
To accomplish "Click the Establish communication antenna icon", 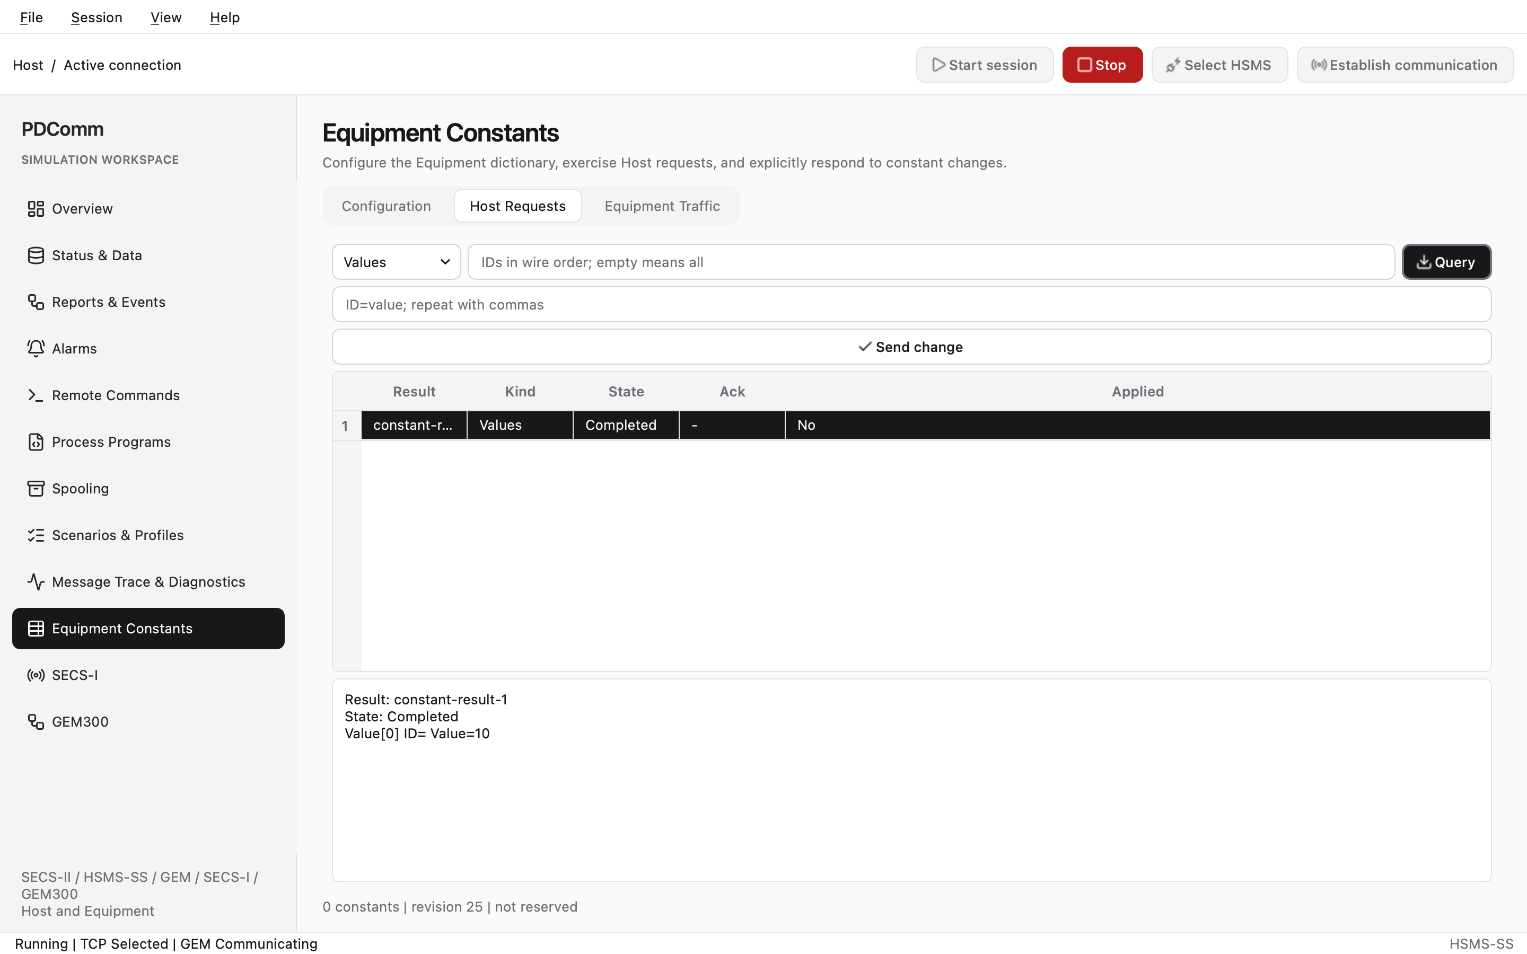I will 1318,65.
